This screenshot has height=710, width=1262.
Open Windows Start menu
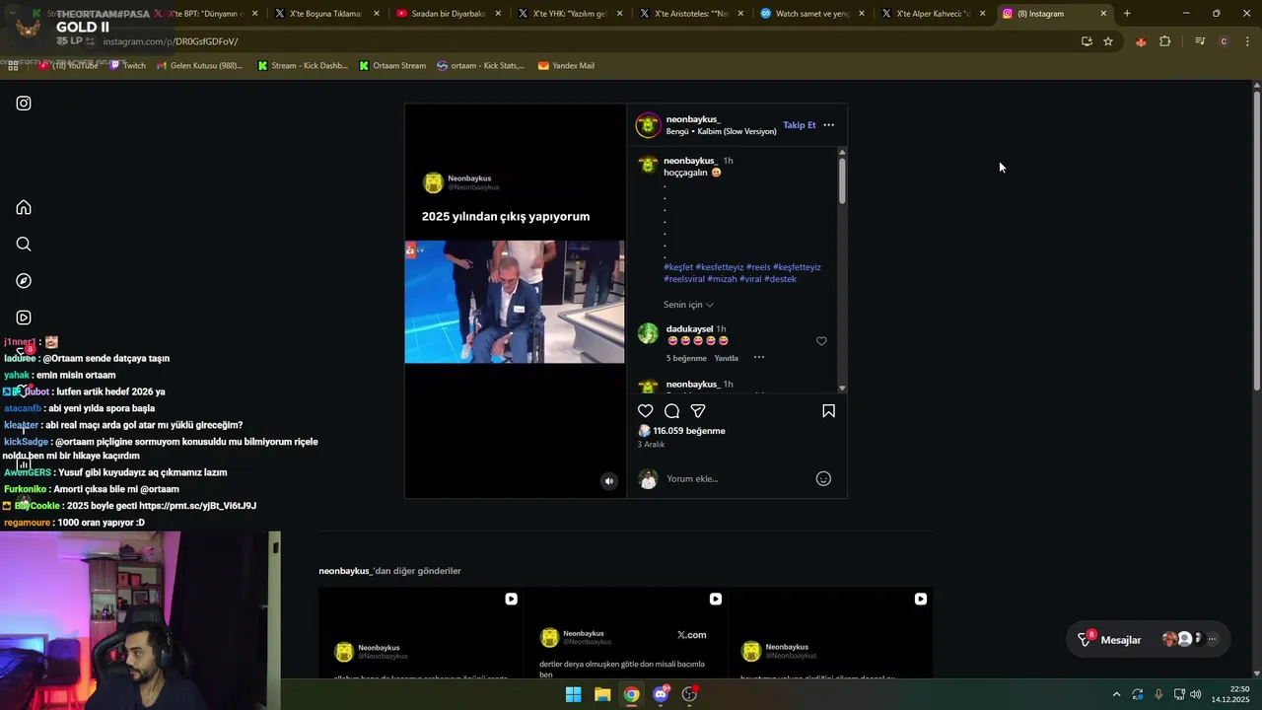click(x=573, y=694)
